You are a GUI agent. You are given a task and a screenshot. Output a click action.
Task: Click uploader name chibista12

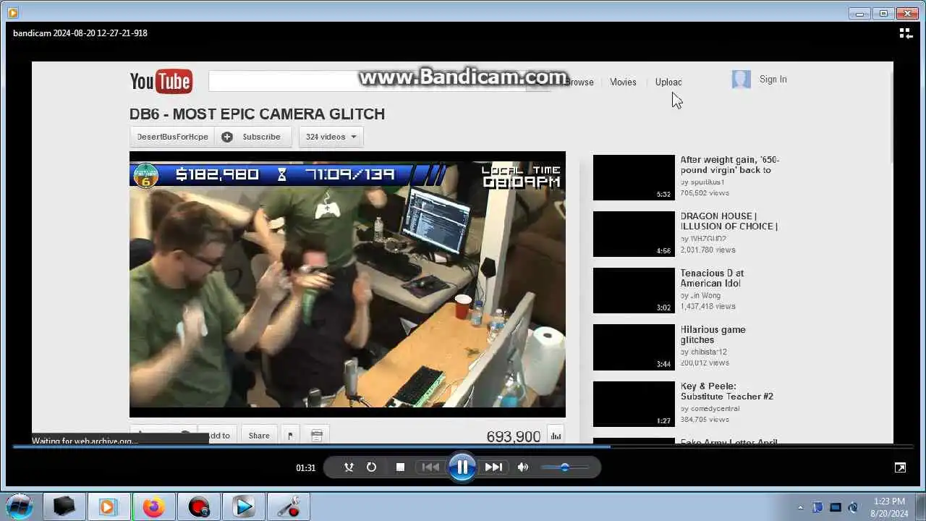click(x=708, y=352)
